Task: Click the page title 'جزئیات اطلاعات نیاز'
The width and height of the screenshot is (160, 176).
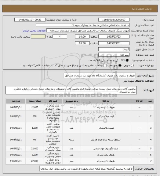Action: pos(142,9)
